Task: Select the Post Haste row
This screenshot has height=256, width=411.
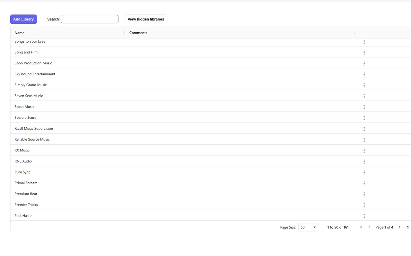Action: pyautogui.click(x=211, y=215)
